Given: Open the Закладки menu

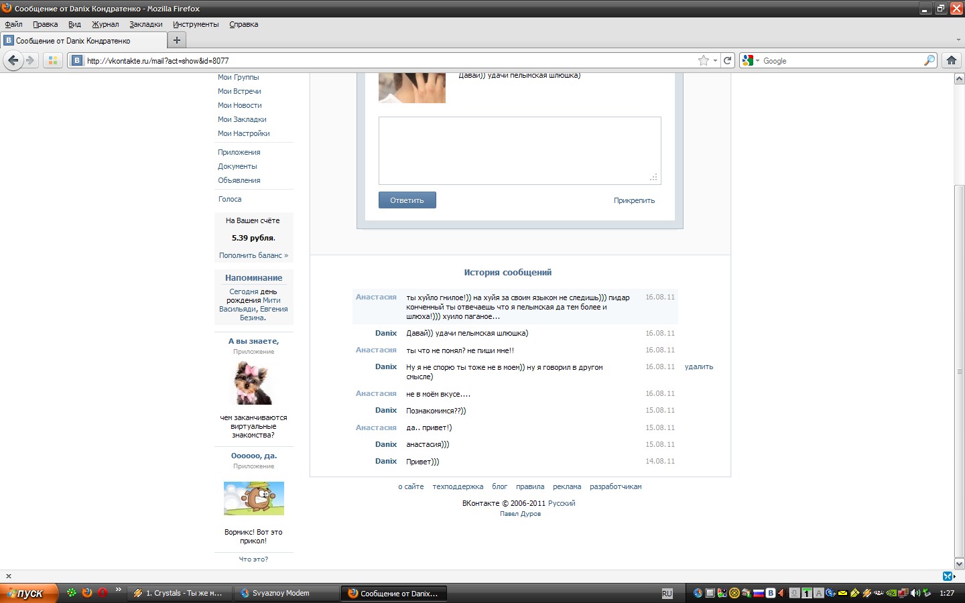Looking at the screenshot, I should [146, 24].
